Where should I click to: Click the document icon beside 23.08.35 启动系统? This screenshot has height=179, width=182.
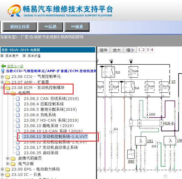(x=18, y=153)
